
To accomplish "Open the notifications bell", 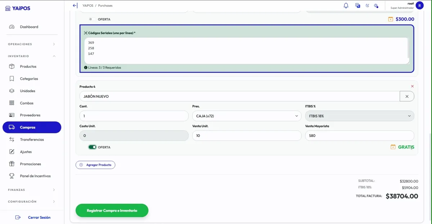I will coord(346,5).
